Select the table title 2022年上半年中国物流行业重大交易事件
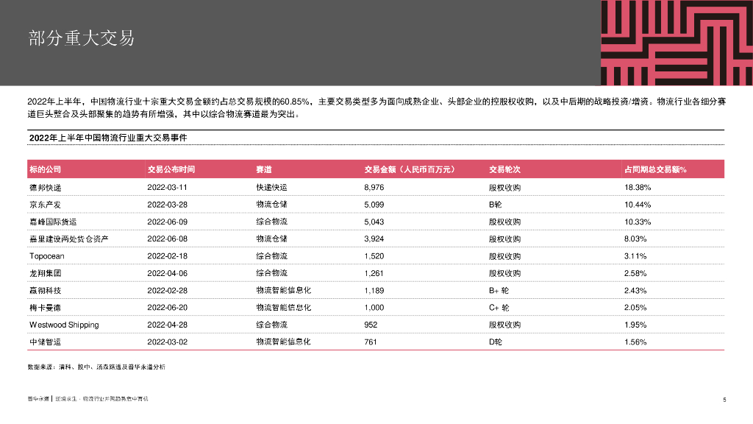753x424 pixels. click(x=108, y=137)
